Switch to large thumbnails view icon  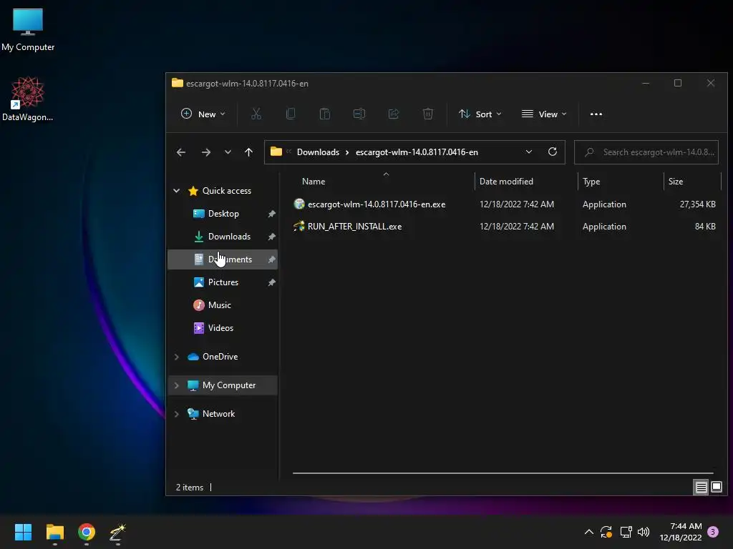coord(716,488)
